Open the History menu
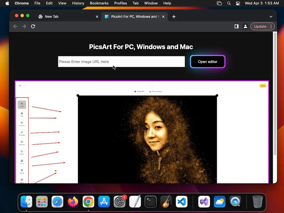 (x=78, y=3)
